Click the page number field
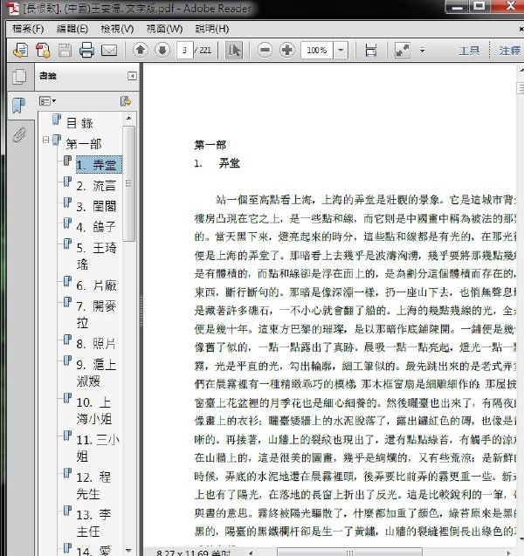This screenshot has width=524, height=556. (184, 50)
